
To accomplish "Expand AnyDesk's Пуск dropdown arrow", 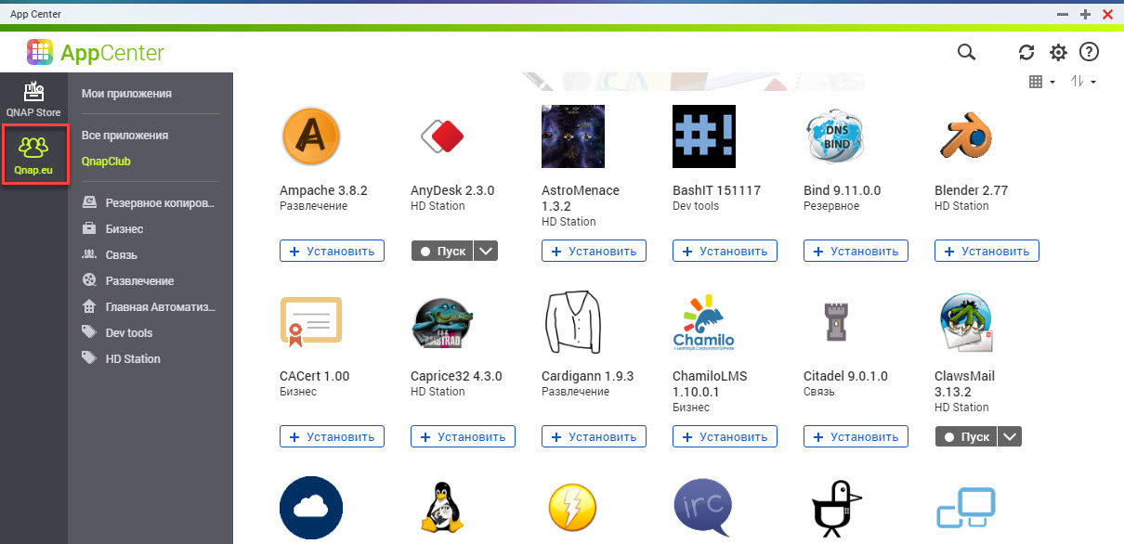I will click(x=486, y=251).
